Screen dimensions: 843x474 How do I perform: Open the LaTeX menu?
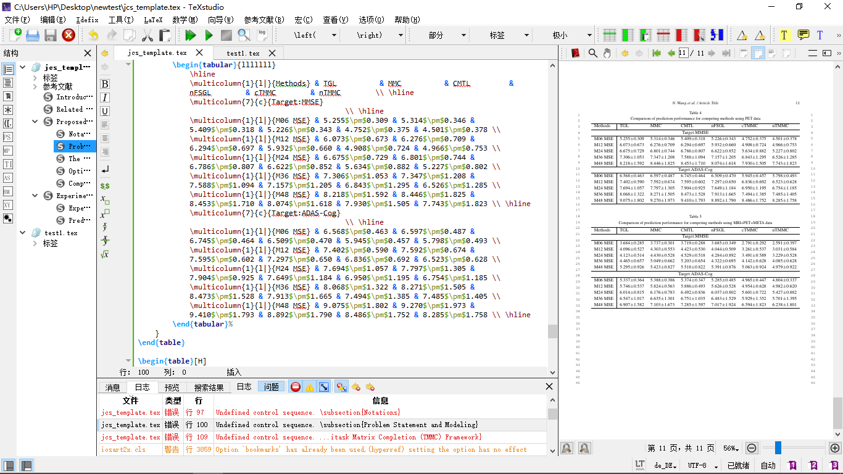[152, 19]
